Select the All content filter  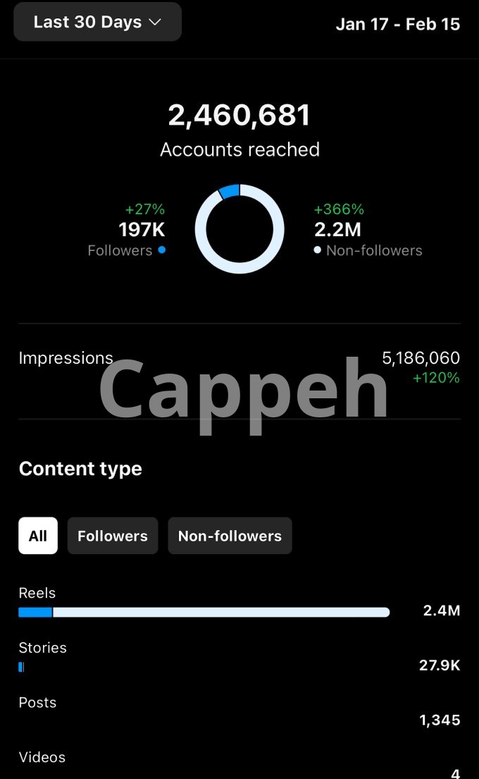pos(38,536)
